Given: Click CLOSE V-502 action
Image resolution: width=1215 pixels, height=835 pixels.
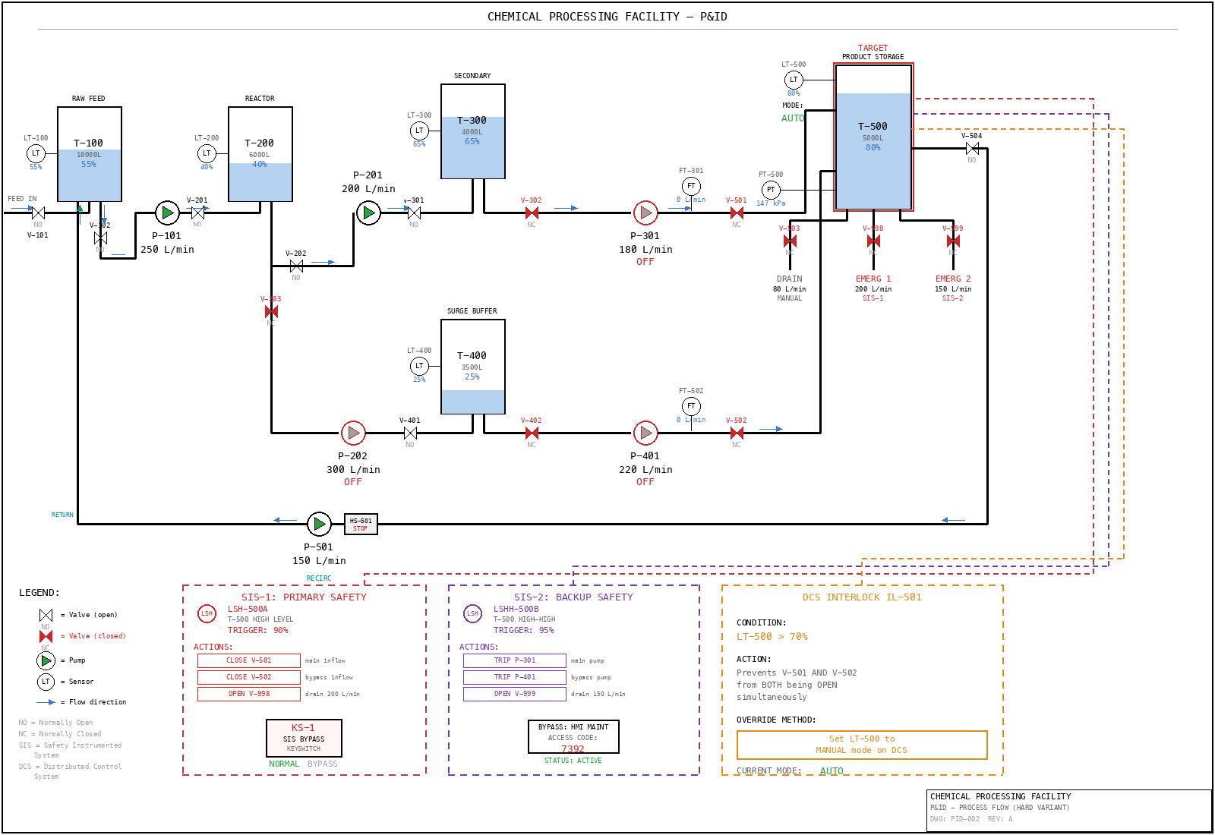Looking at the screenshot, I should pyautogui.click(x=249, y=677).
